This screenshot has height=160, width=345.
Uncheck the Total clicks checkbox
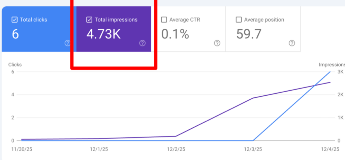coord(14,20)
